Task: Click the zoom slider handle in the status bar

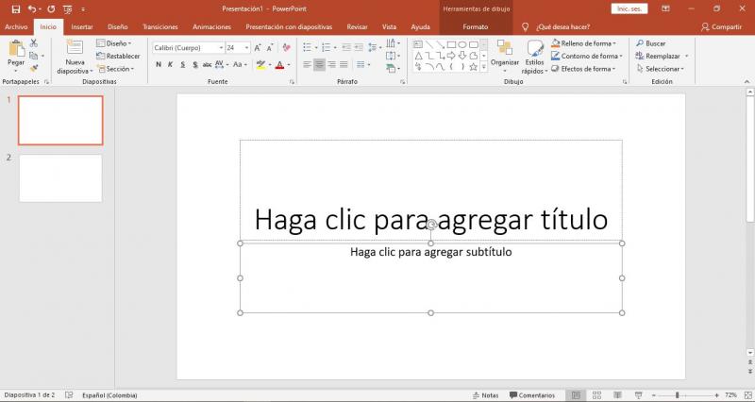Action: (x=677, y=395)
